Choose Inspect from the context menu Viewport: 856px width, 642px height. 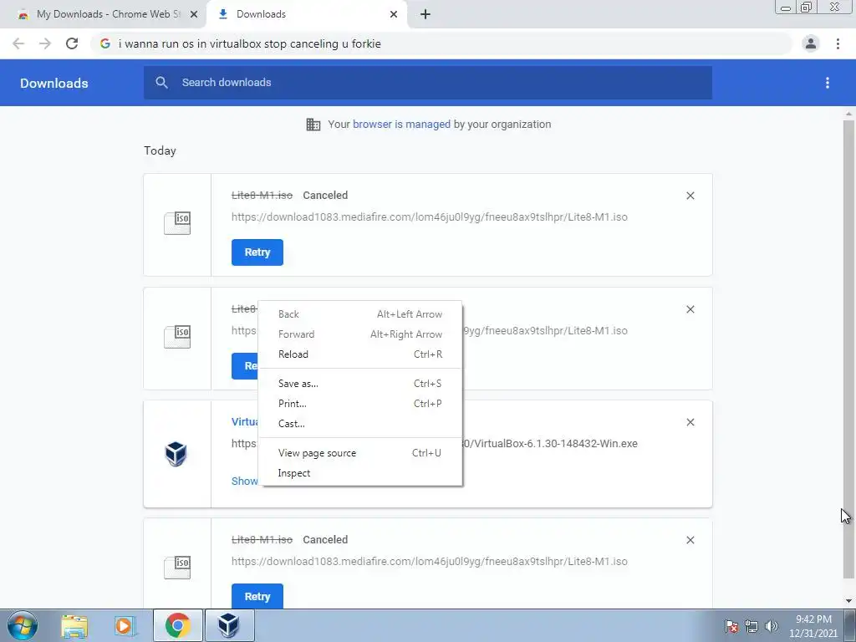point(360,473)
